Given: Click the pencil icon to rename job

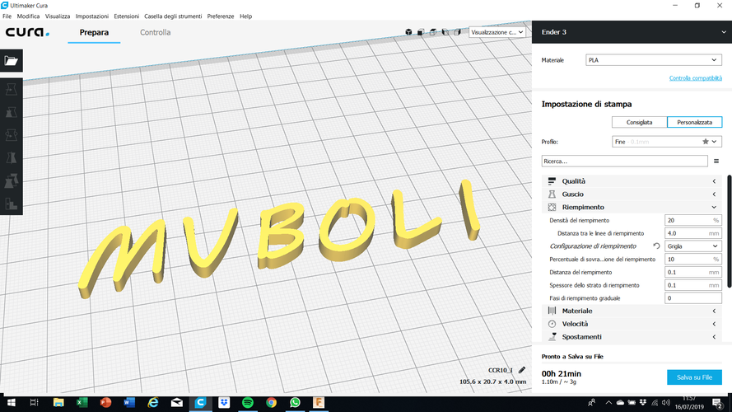Looking at the screenshot, I should pos(522,370).
